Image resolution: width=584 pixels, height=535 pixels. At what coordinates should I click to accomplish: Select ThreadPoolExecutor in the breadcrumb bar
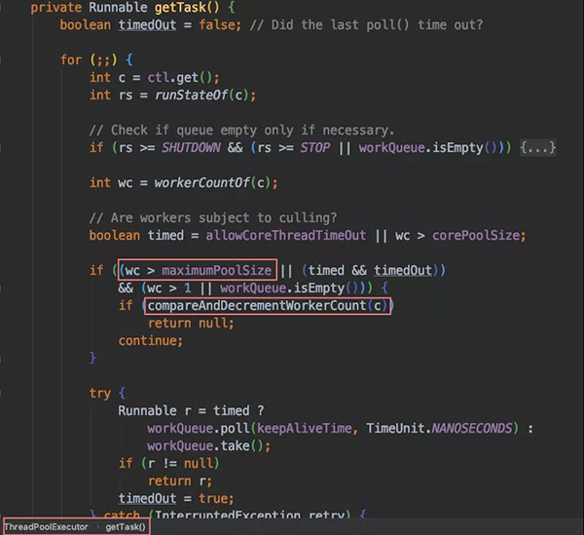click(x=46, y=527)
